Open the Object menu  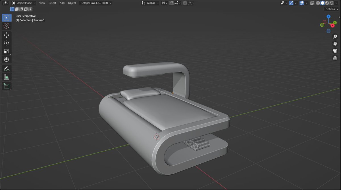[x=72, y=3]
